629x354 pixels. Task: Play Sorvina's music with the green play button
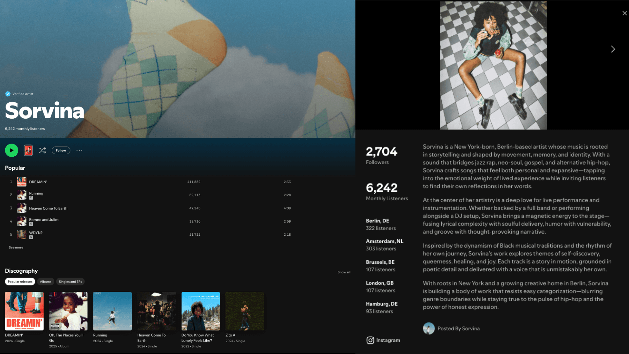coord(11,150)
